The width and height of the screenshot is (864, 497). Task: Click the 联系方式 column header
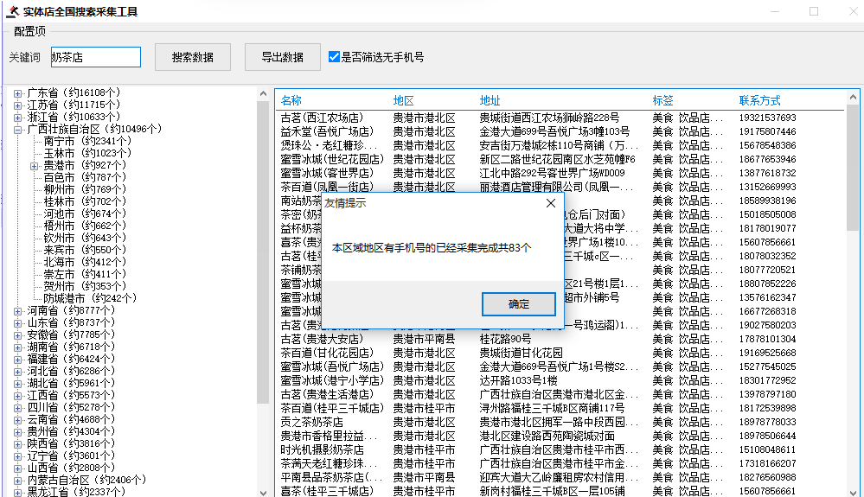coord(759,100)
